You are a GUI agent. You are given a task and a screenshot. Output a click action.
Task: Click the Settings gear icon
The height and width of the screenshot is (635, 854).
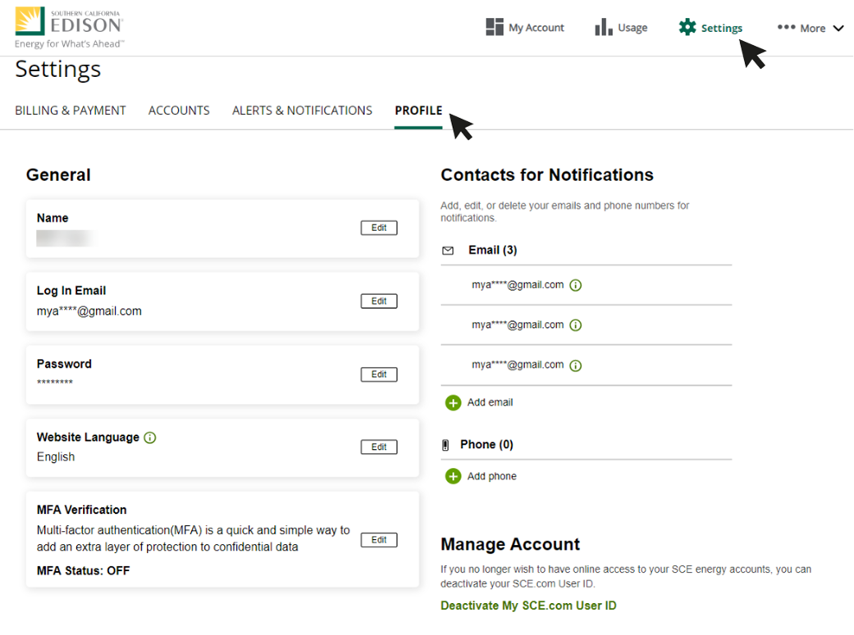tap(687, 27)
